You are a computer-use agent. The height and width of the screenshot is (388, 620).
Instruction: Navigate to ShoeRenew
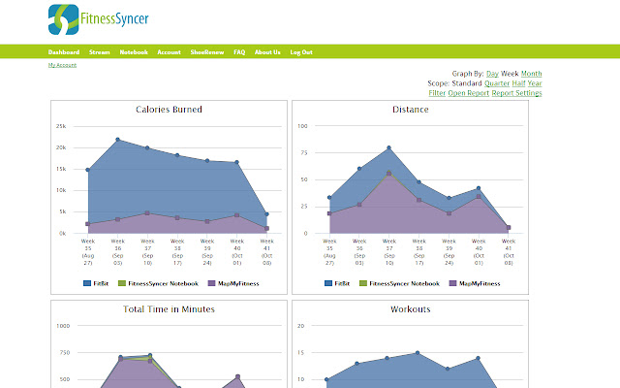206,52
